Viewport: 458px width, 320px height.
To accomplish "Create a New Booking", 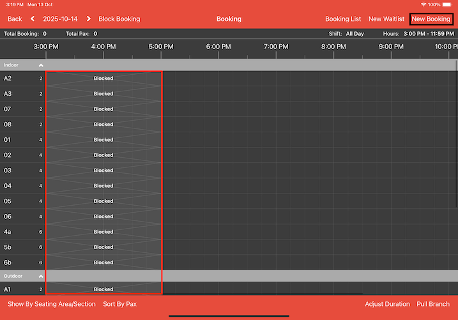I will [x=431, y=19].
